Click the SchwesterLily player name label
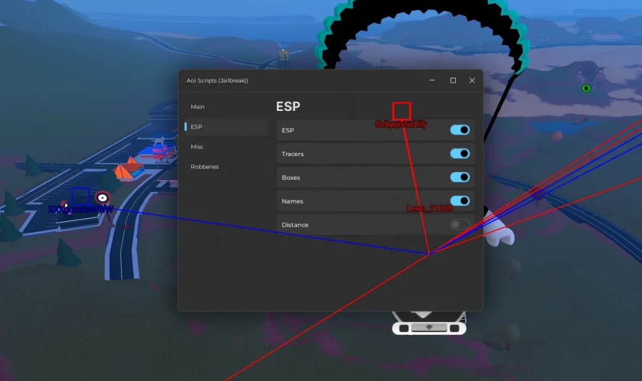 [401, 125]
